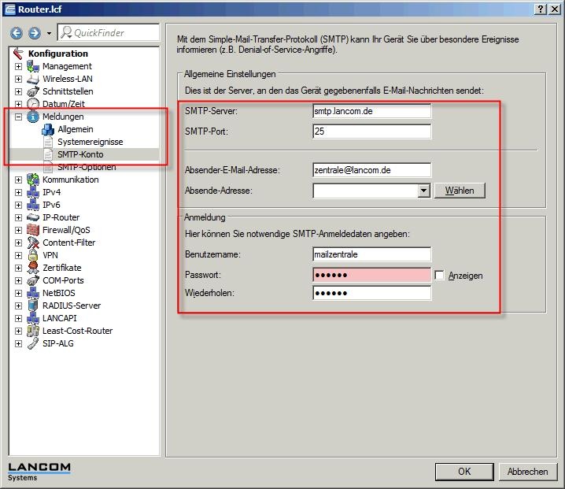Click the back navigation arrow icon

tap(17, 33)
